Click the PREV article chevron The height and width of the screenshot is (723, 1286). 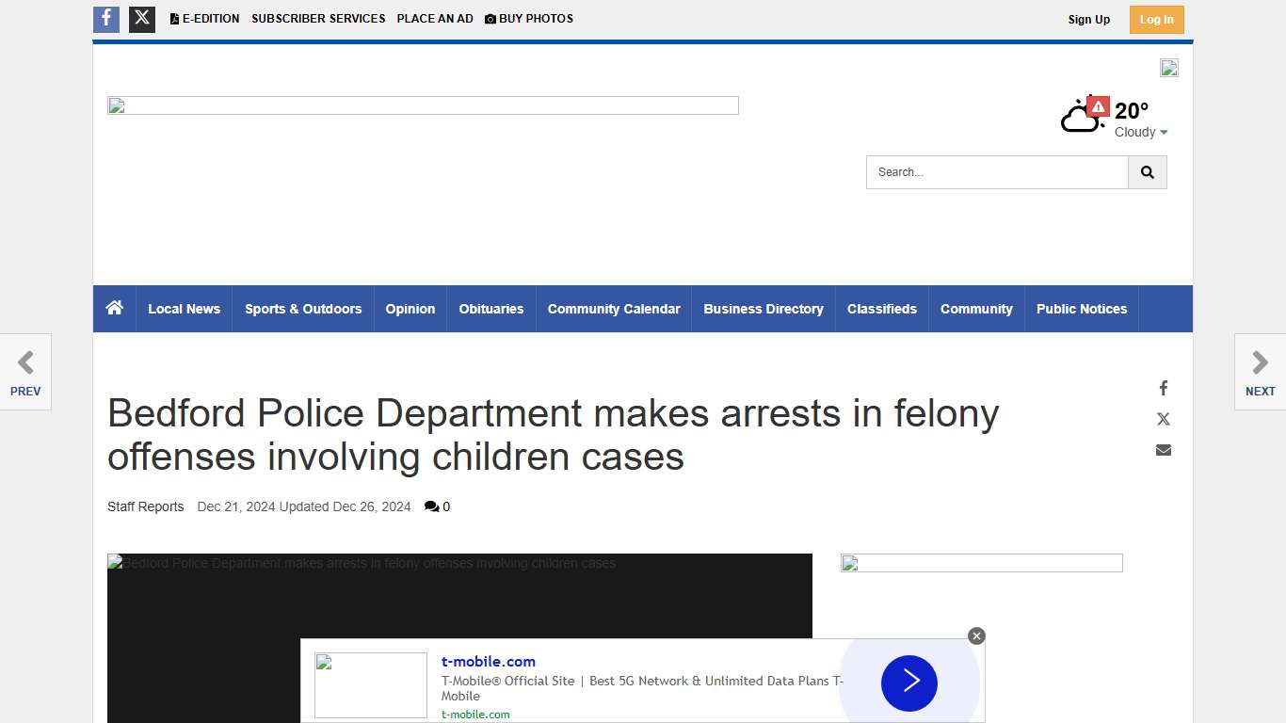coord(25,361)
